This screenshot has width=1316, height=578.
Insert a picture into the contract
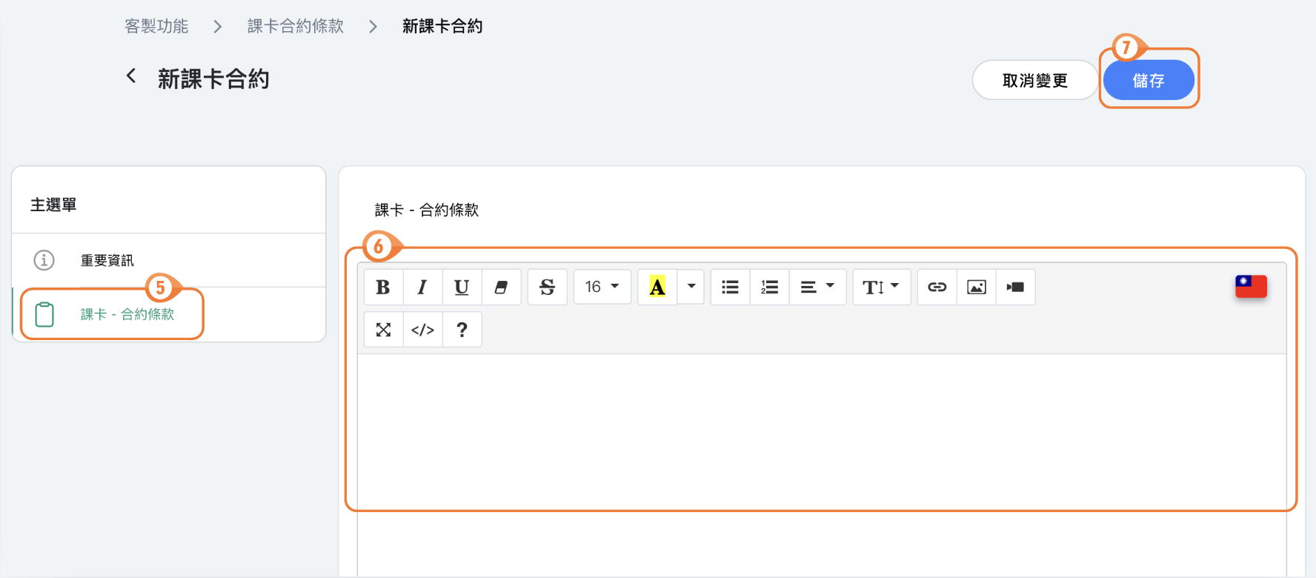tap(976, 288)
